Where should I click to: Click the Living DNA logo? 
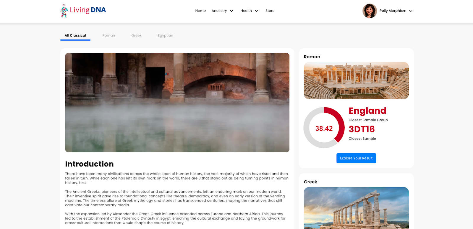point(83,11)
